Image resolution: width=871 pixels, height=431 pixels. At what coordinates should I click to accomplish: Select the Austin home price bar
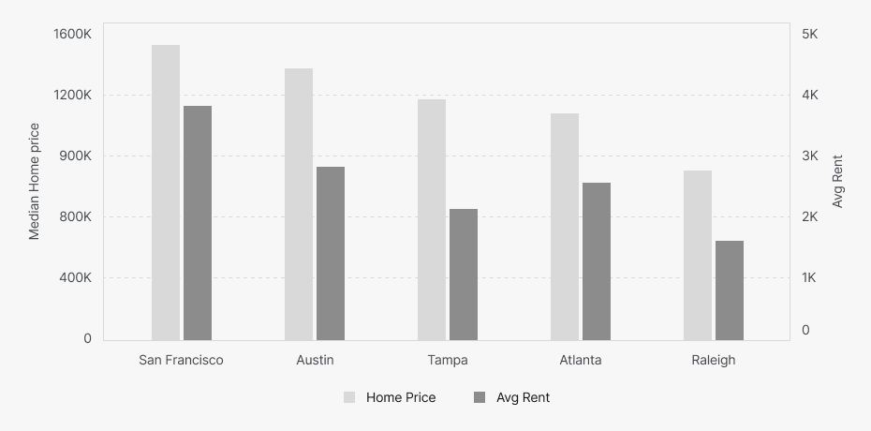299,204
